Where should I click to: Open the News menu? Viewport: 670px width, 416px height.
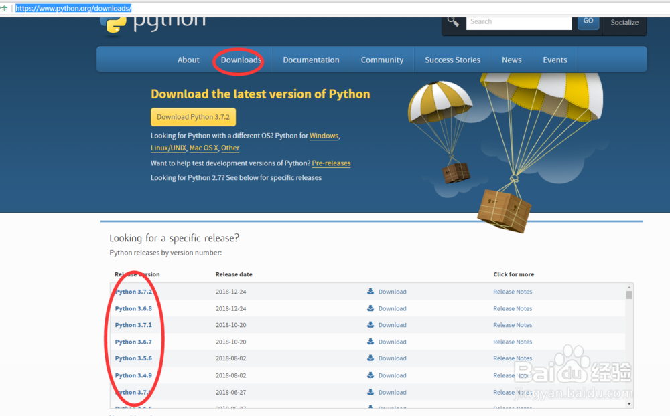tap(511, 60)
